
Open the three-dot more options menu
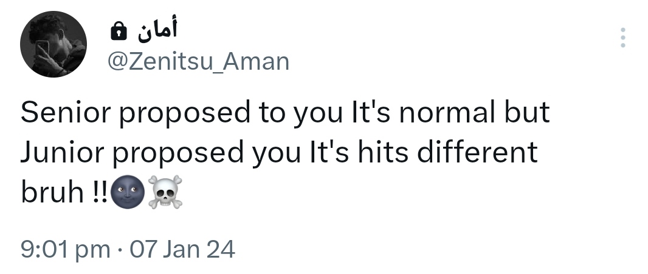coord(622,38)
